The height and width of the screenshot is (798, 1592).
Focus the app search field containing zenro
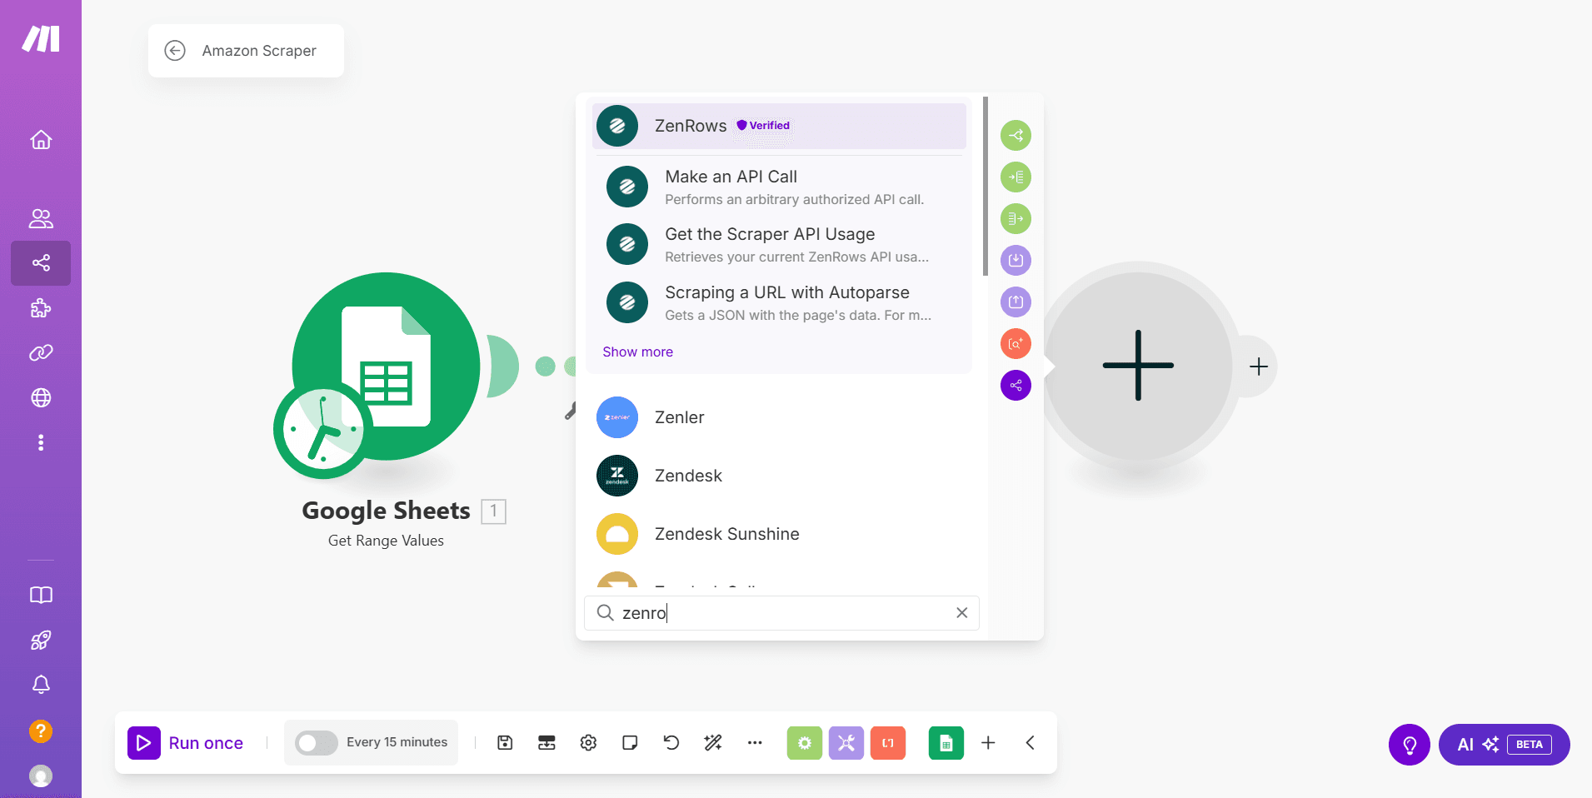coord(781,613)
